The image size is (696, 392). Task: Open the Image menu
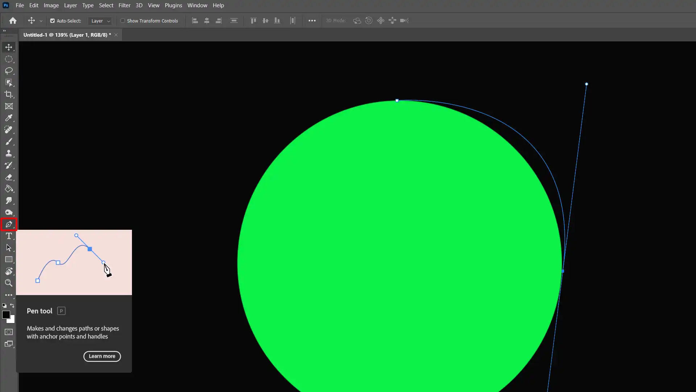[51, 5]
